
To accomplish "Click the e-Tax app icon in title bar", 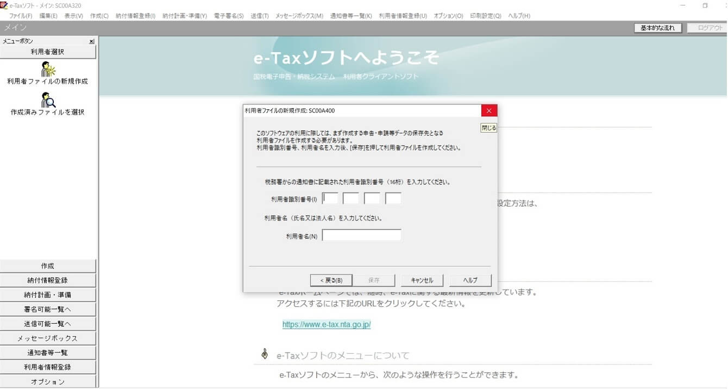I will coord(4,5).
